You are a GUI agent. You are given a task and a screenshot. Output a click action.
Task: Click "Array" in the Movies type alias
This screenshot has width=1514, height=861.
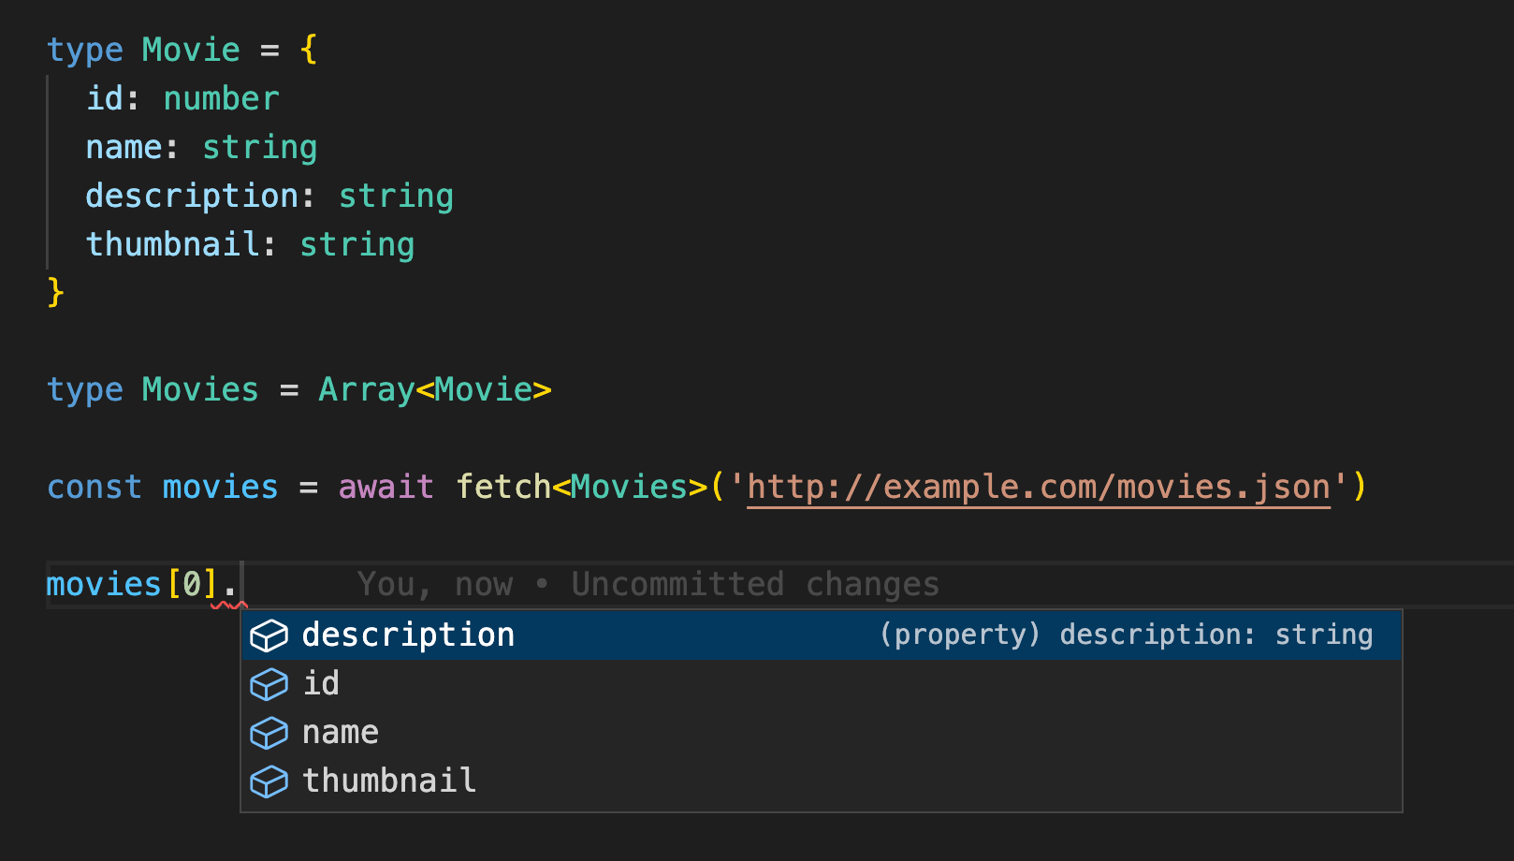point(366,389)
